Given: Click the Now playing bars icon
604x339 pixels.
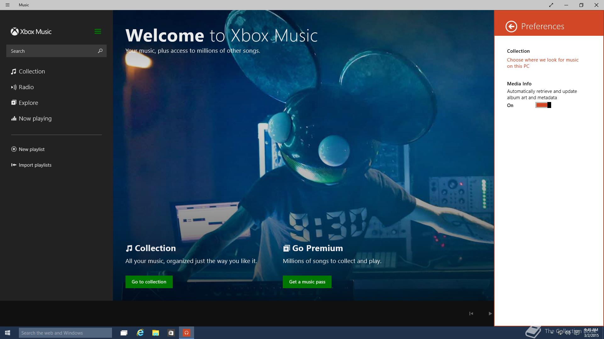Looking at the screenshot, I should tap(14, 118).
